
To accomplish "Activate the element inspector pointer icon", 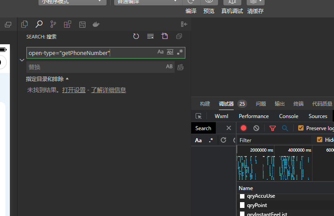I will [x=198, y=116].
